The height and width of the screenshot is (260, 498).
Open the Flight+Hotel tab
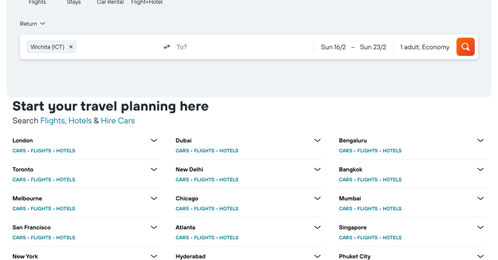tap(147, 2)
